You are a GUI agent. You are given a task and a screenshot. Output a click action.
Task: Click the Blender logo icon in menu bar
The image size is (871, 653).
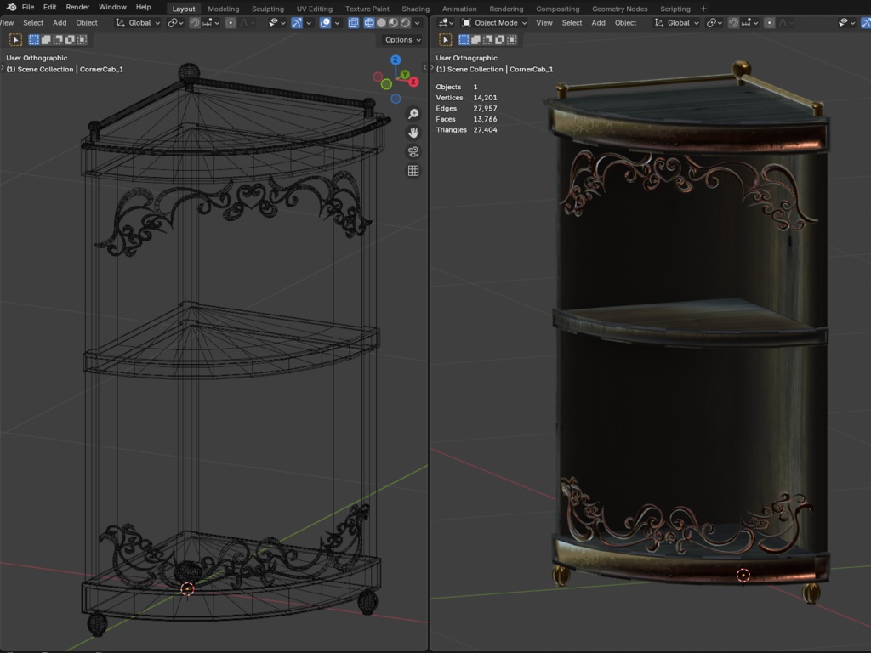[11, 8]
